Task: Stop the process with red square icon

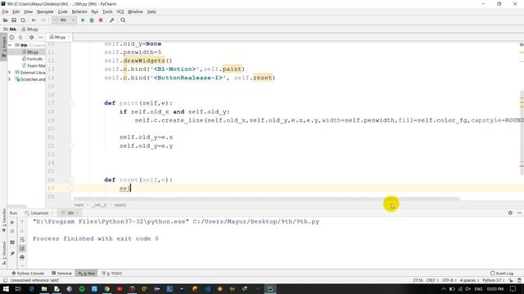Action: [x=101, y=20]
